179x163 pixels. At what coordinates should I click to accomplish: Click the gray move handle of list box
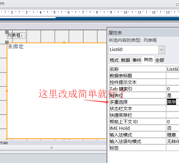coord(7,42)
